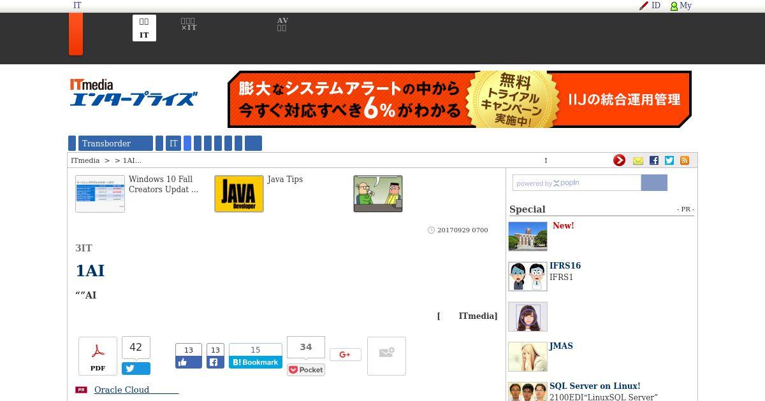
Task: Open the JMAS special link
Action: click(x=561, y=346)
